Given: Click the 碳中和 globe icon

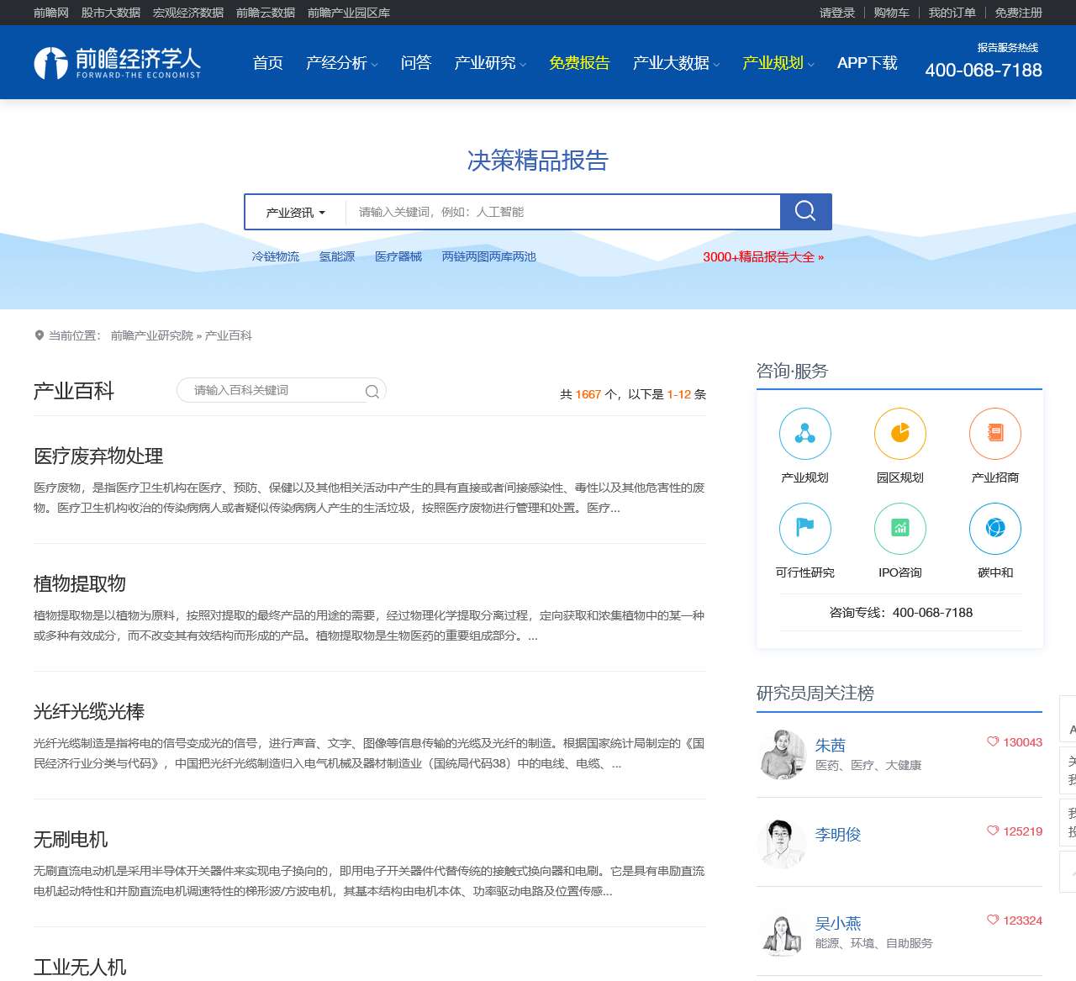Looking at the screenshot, I should click(x=994, y=529).
